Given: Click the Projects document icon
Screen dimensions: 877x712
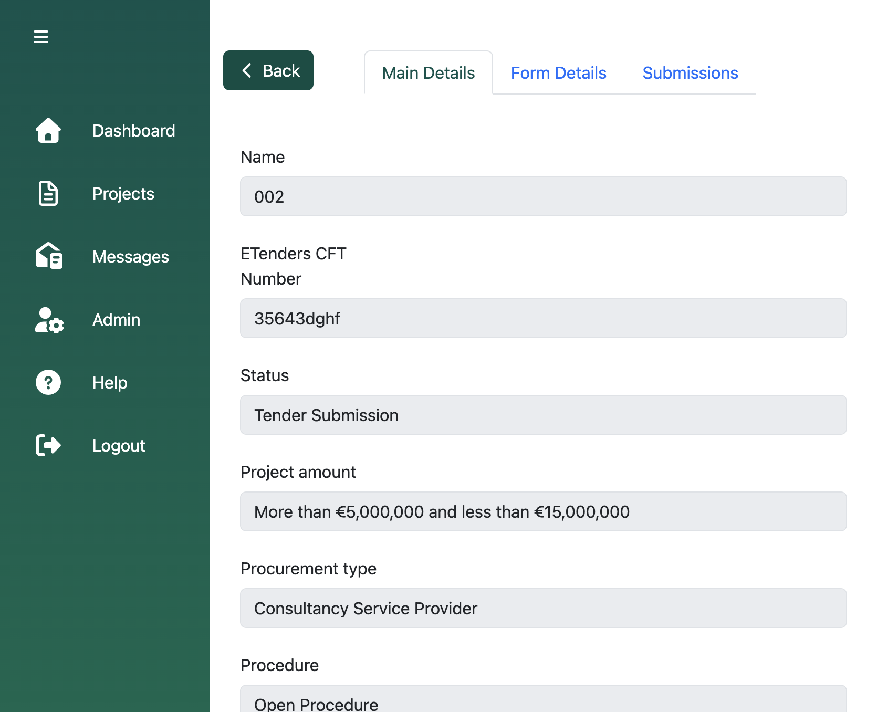Looking at the screenshot, I should [x=48, y=193].
